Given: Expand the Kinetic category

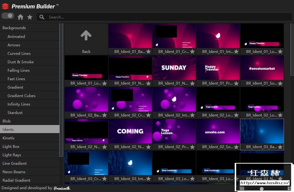Looking at the screenshot, I should click(8, 138).
